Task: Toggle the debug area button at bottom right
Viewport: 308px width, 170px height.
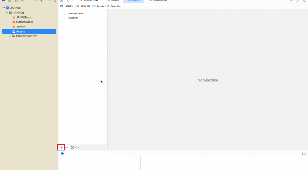Action: point(304,154)
